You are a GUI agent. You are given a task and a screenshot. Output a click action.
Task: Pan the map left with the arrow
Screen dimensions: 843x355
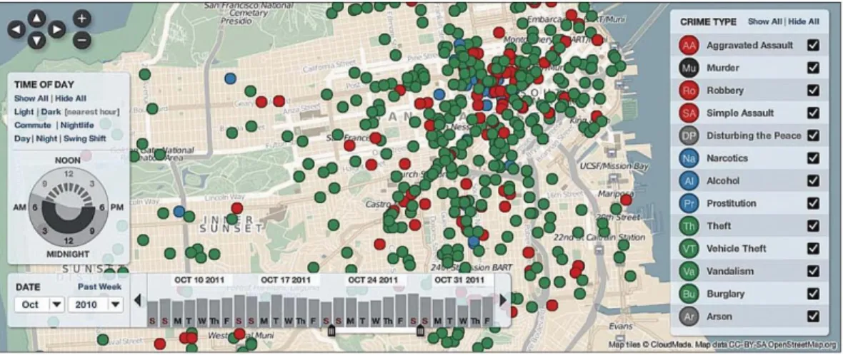[16, 30]
